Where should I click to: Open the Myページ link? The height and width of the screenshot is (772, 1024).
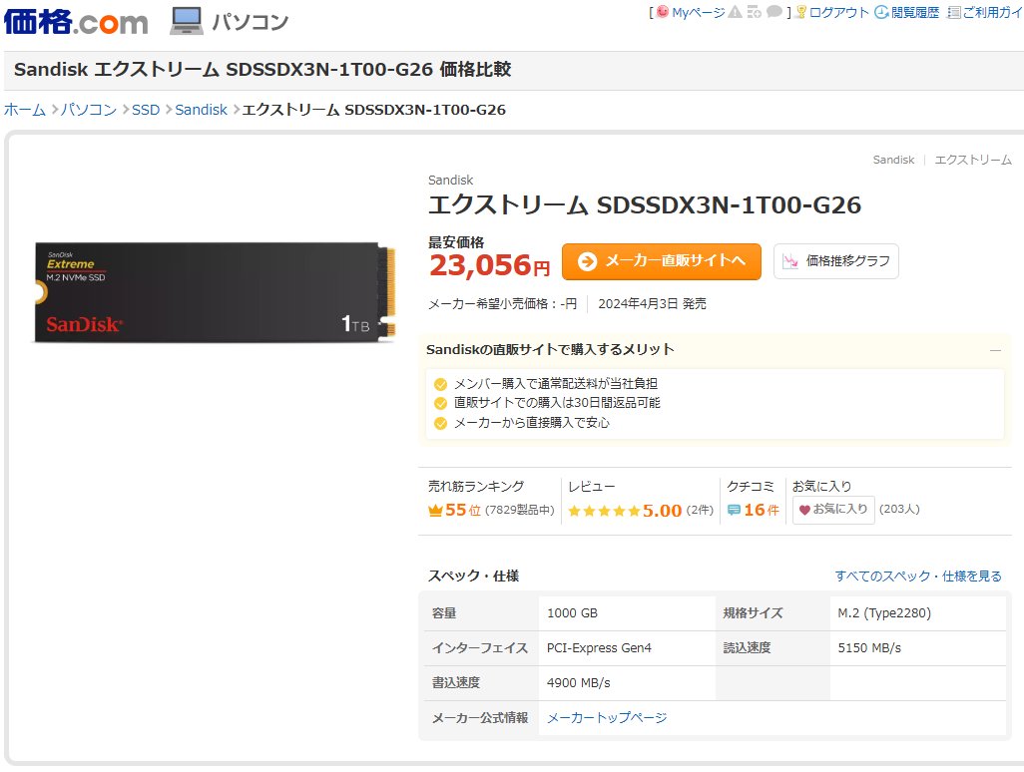tap(698, 12)
